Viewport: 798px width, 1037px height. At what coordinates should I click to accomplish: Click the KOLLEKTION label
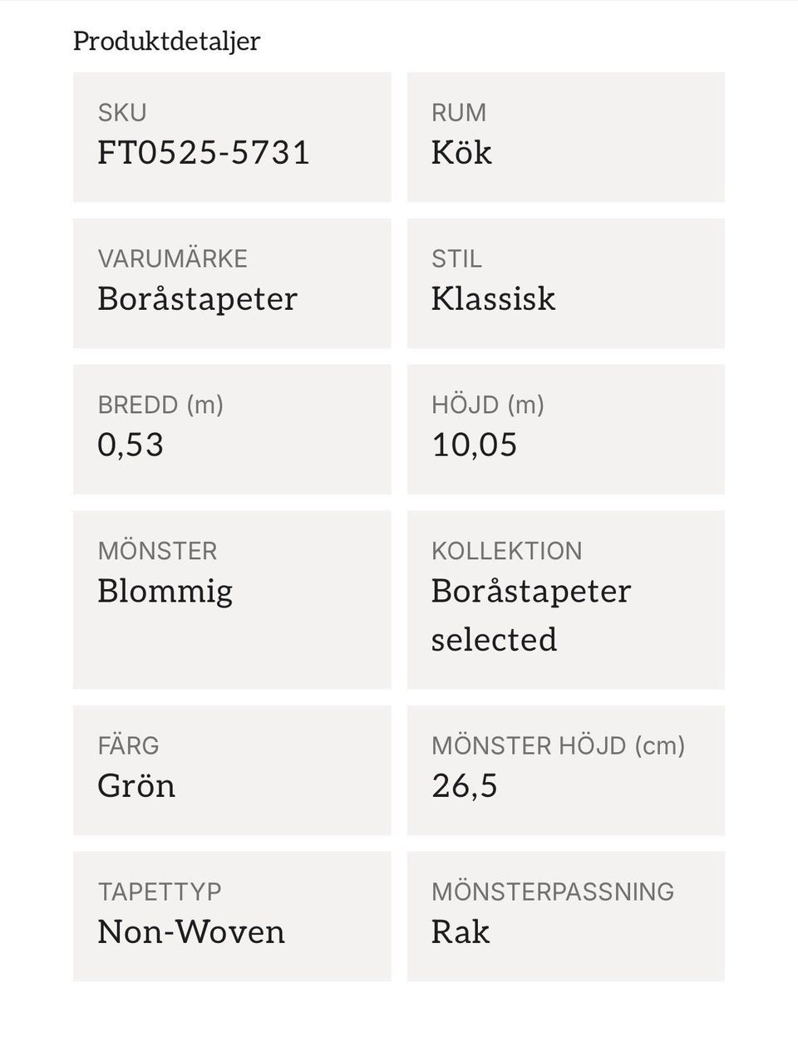[506, 551]
